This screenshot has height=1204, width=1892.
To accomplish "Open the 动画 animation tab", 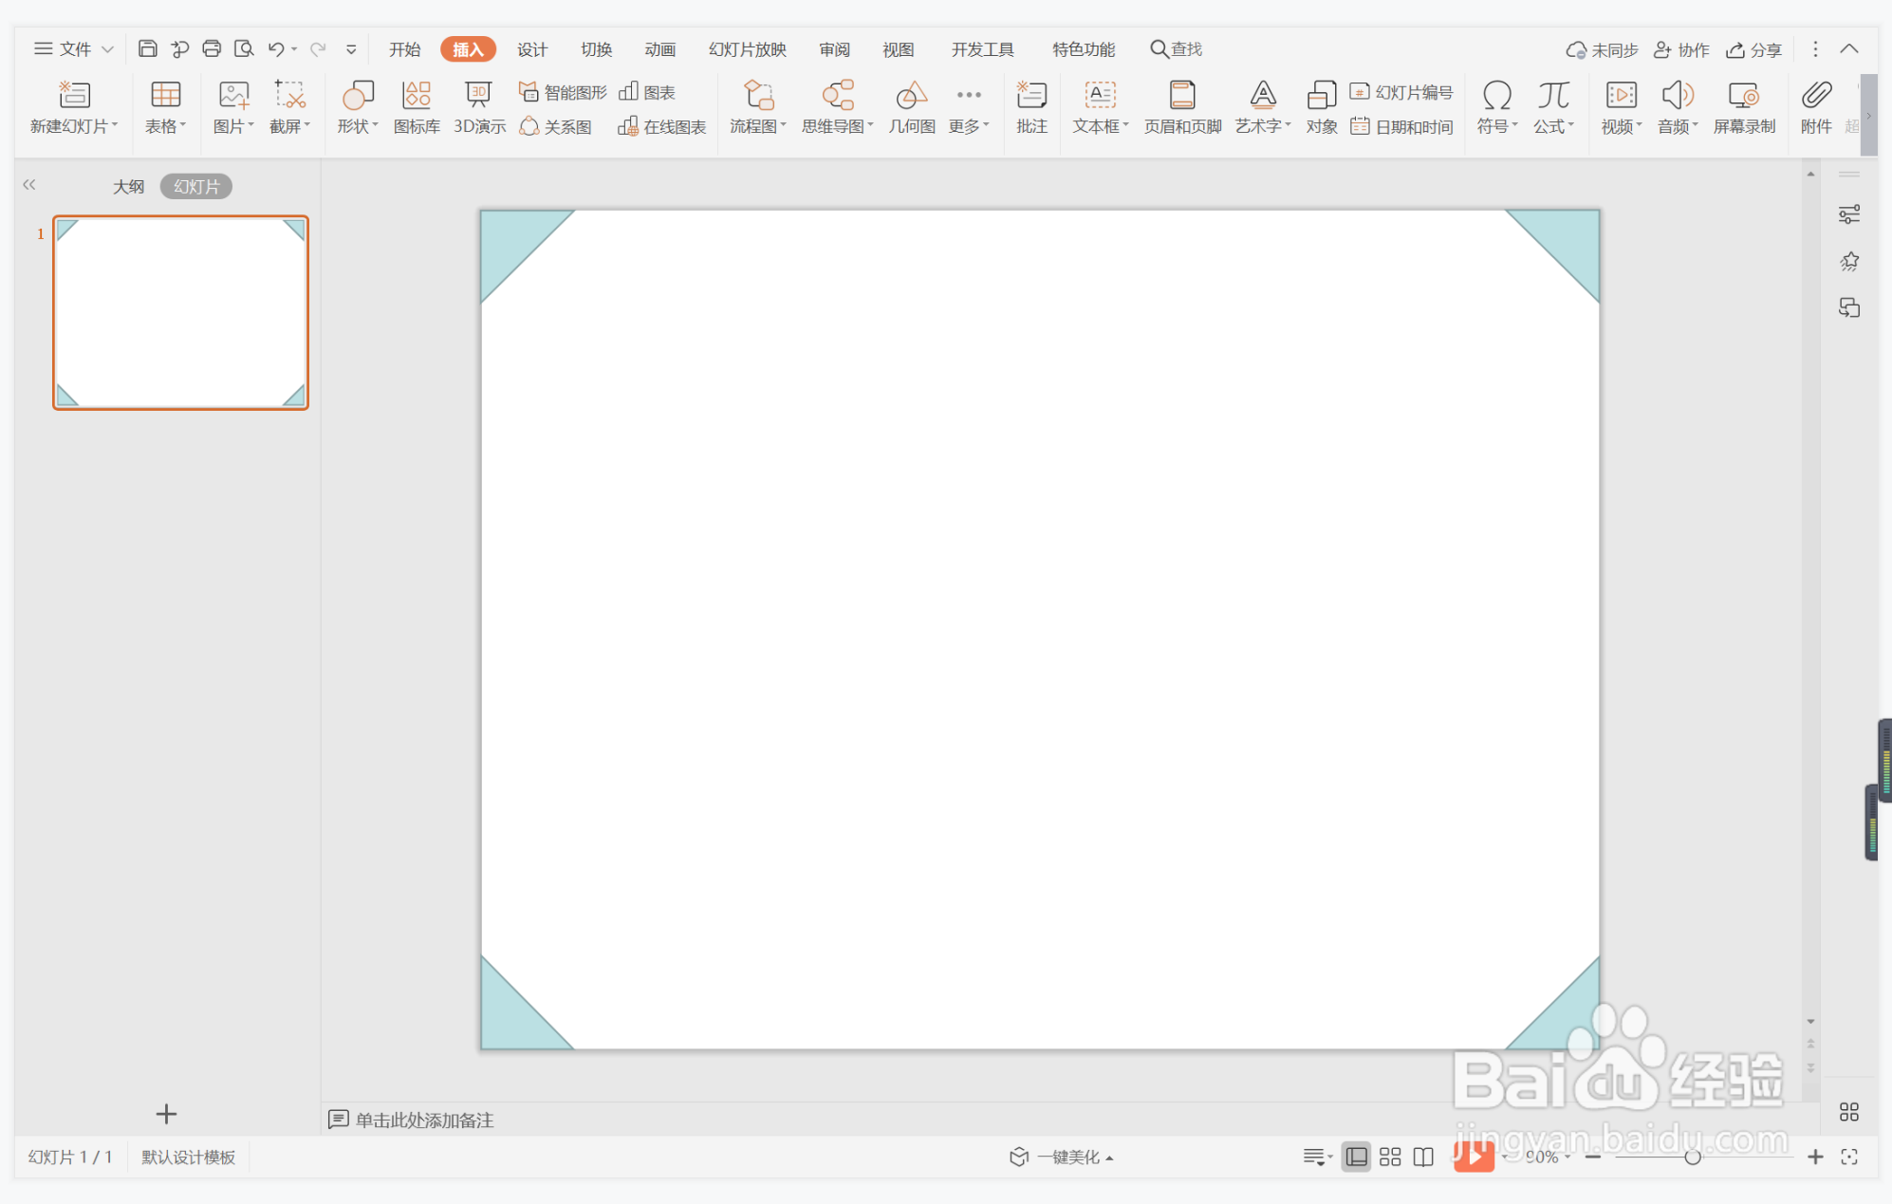I will tap(659, 49).
